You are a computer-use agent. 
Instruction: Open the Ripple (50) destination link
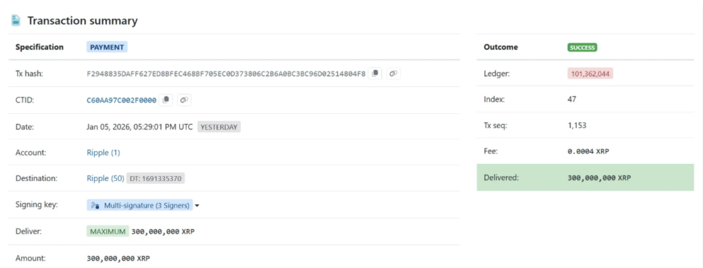pos(105,178)
